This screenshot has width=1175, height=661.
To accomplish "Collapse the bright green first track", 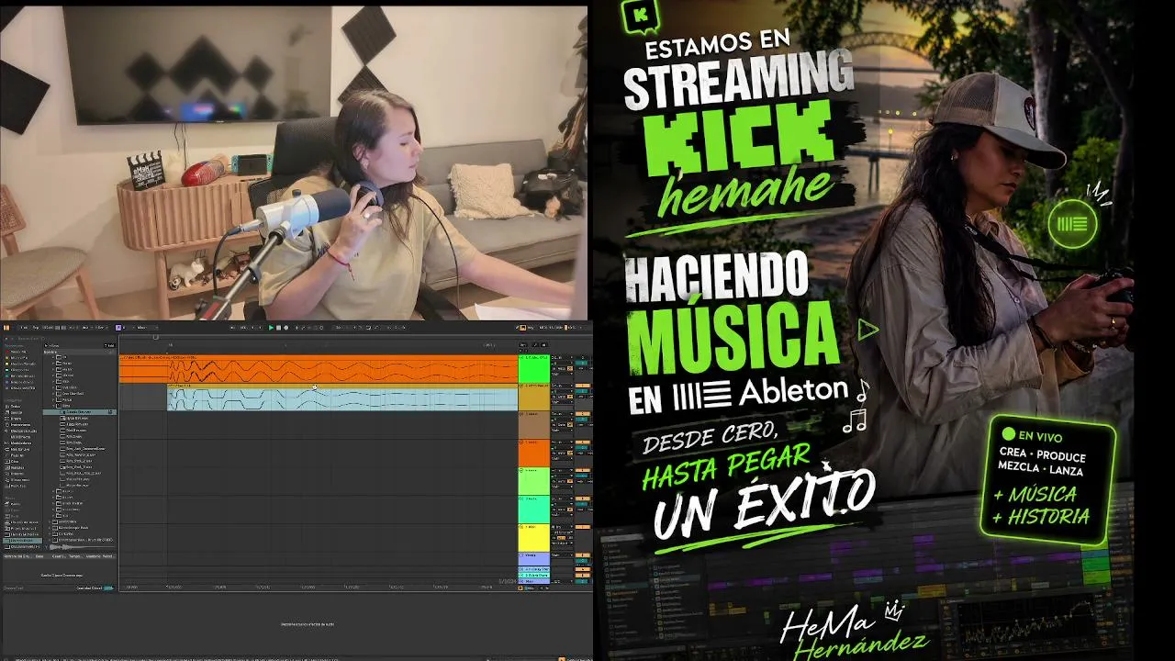I will [522, 358].
